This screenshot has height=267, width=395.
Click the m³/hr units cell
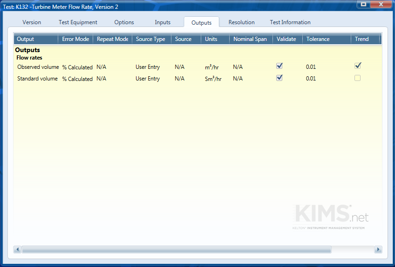click(212, 67)
